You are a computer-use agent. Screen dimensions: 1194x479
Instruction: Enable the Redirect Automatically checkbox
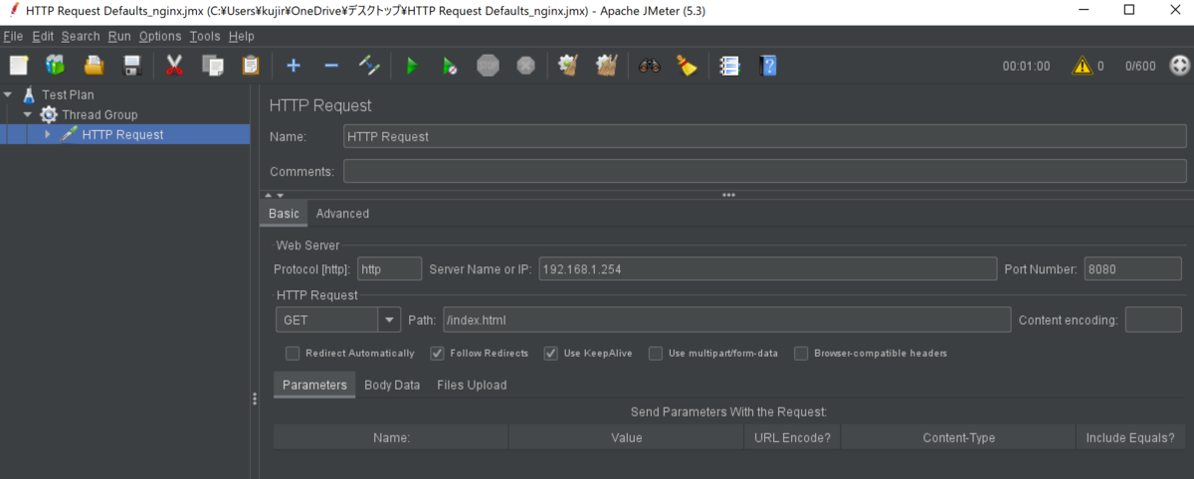293,353
